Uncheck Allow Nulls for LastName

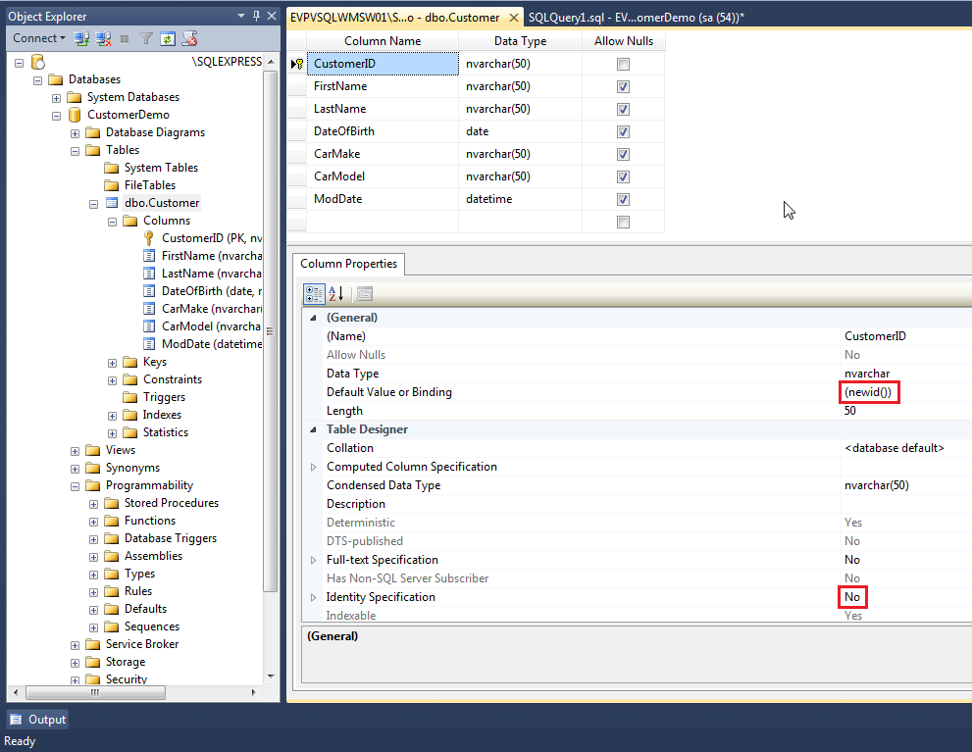[623, 108]
